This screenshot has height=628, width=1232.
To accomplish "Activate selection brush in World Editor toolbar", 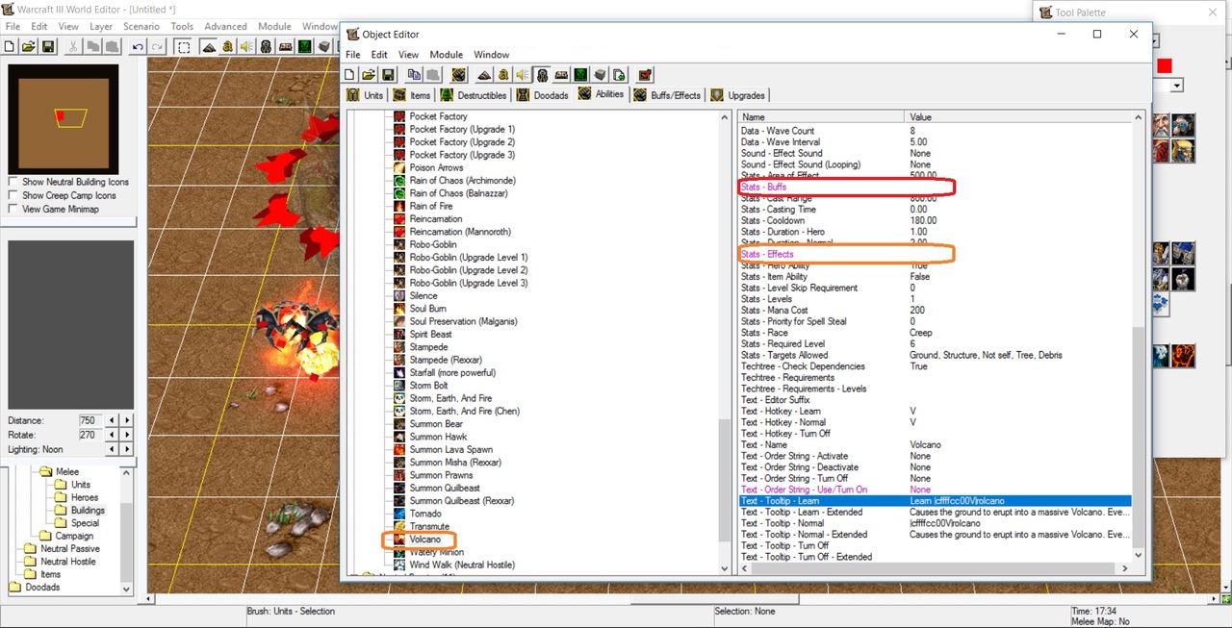I will (x=183, y=46).
